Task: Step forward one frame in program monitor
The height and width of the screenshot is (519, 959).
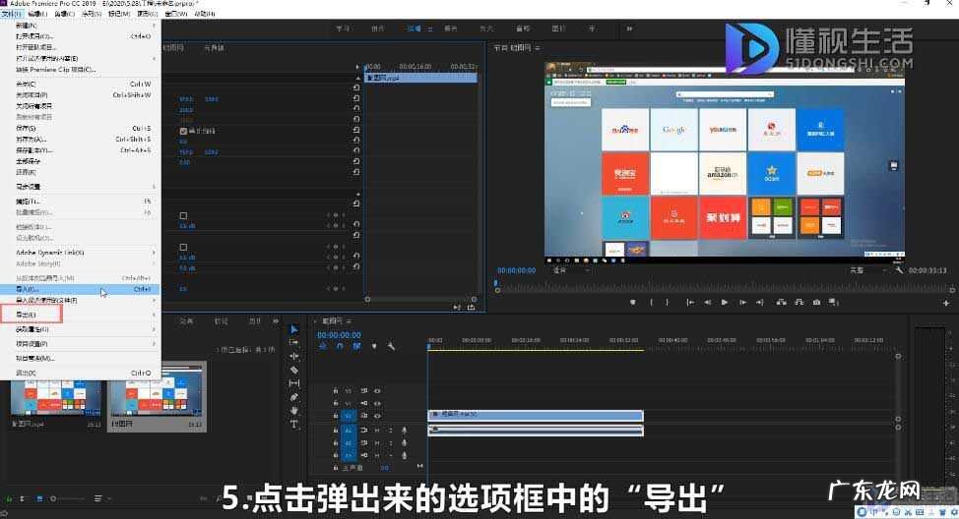Action: point(742,302)
